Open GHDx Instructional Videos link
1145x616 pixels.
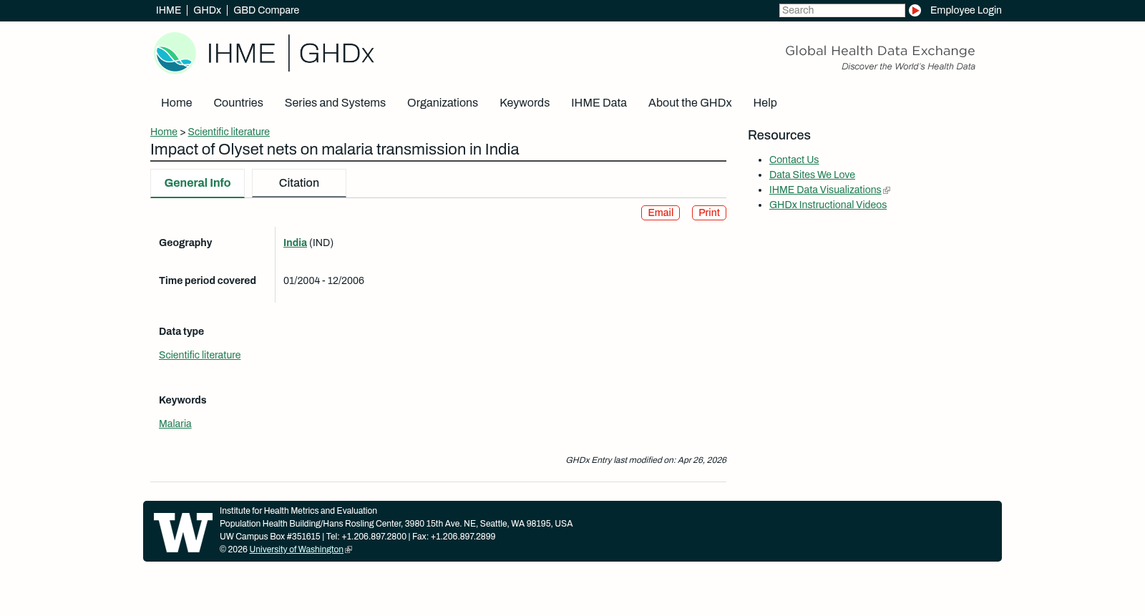[x=828, y=205]
